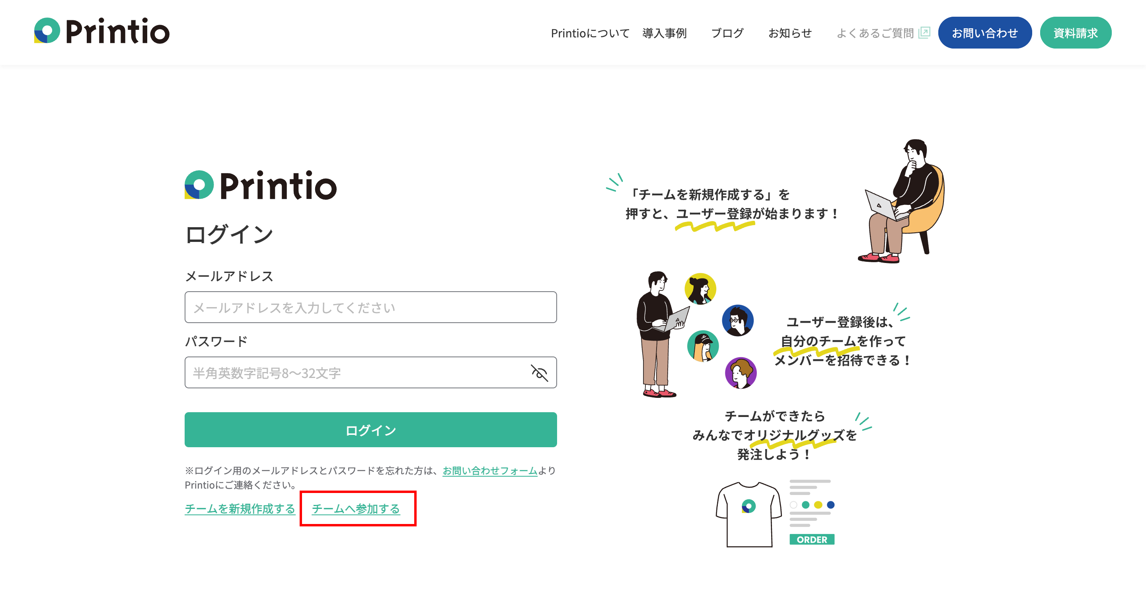The image size is (1146, 600).
Task: Open the お問い合わせフォーム link
Action: coord(490,471)
